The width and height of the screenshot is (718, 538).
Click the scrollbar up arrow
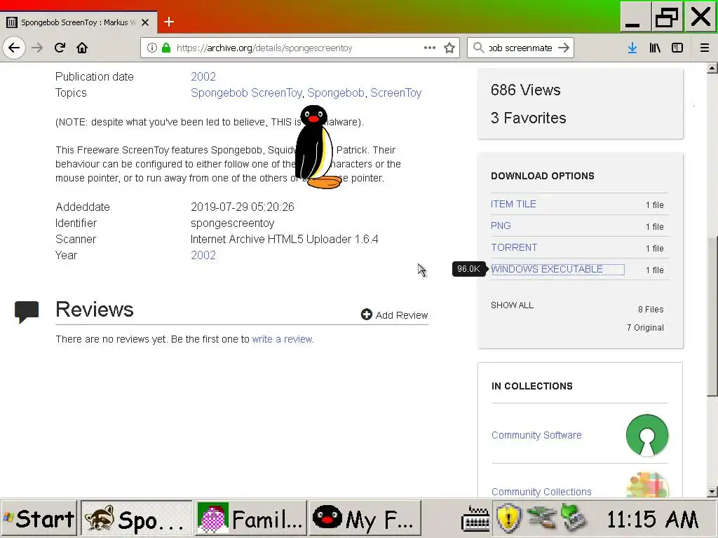point(712,69)
